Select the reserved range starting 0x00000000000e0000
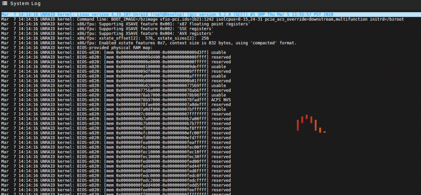 (116, 62)
